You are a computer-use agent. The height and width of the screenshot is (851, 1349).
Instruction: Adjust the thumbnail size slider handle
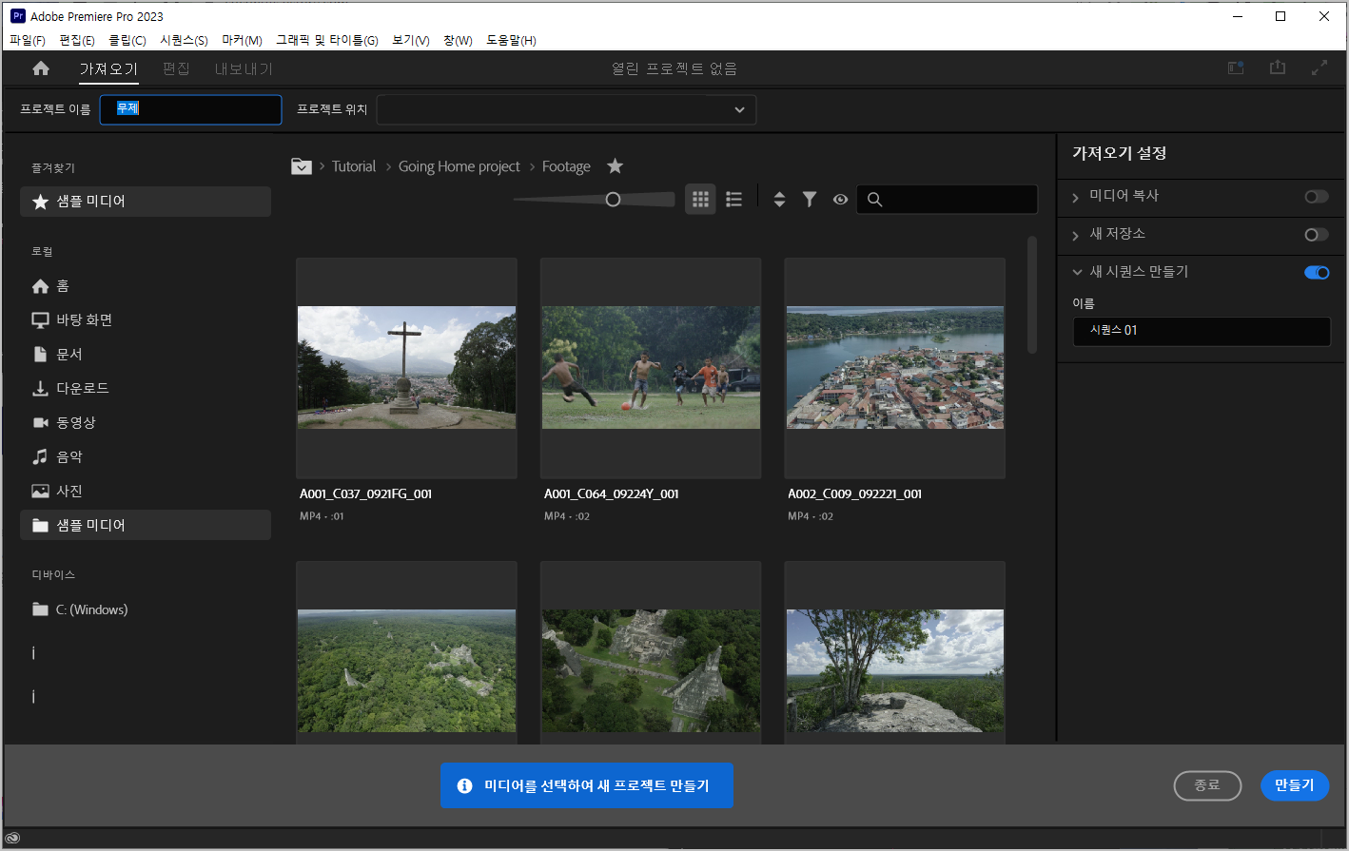click(613, 200)
